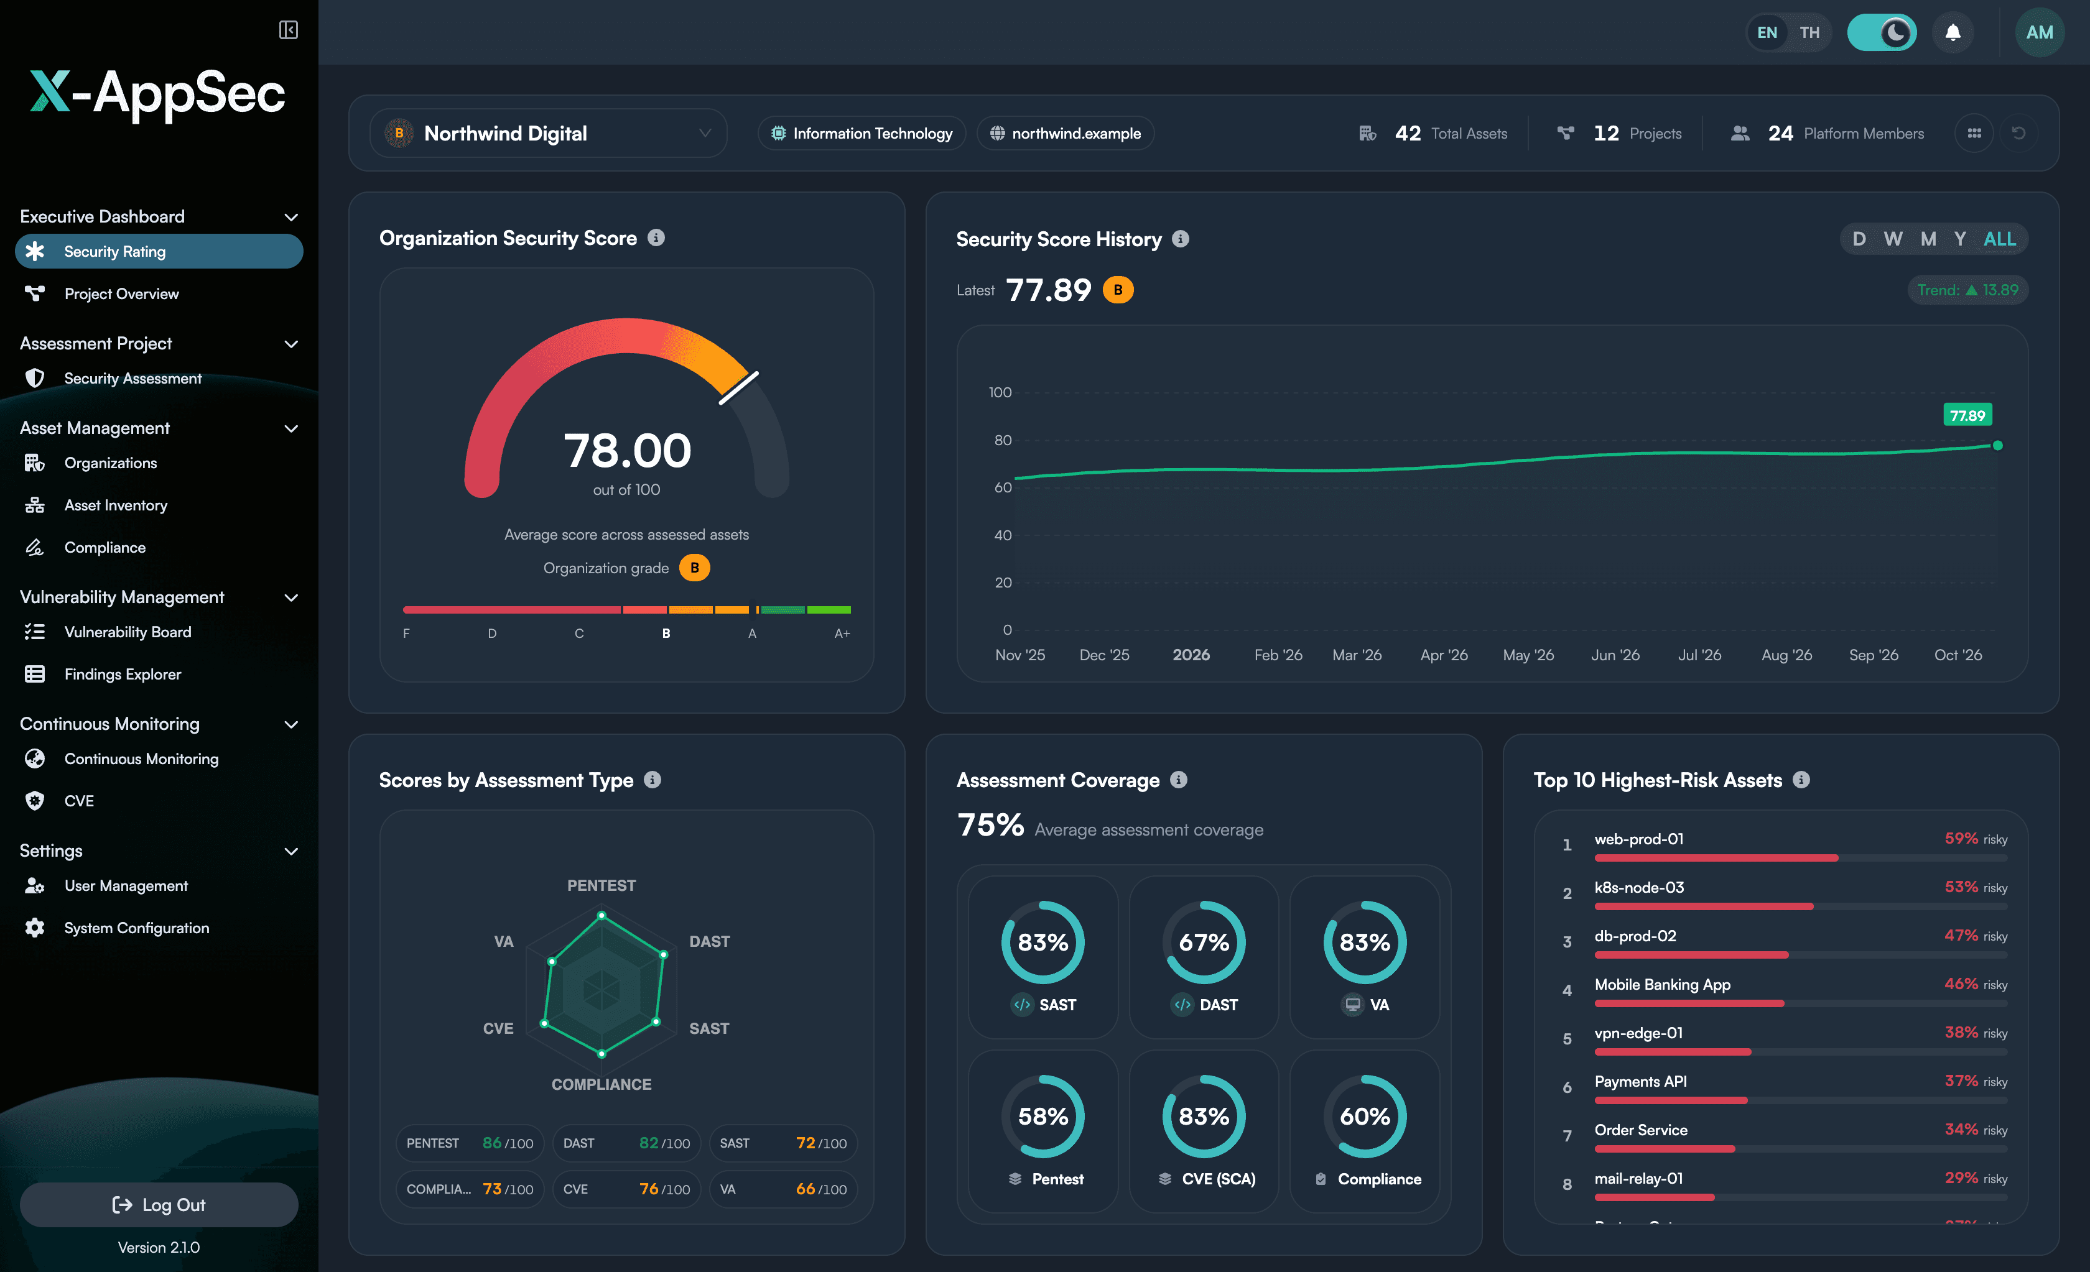Open Project Overview in sidebar
2090x1272 pixels.
coord(159,294)
